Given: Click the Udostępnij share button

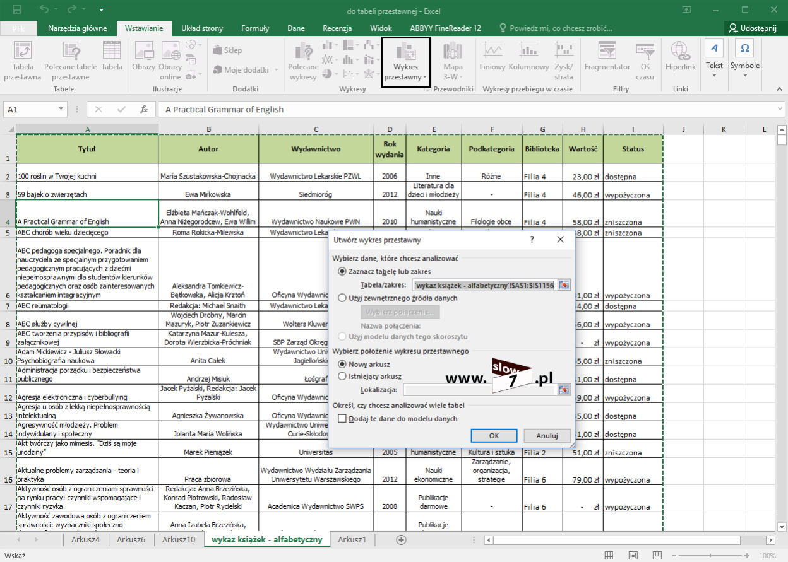Looking at the screenshot, I should pyautogui.click(x=755, y=28).
